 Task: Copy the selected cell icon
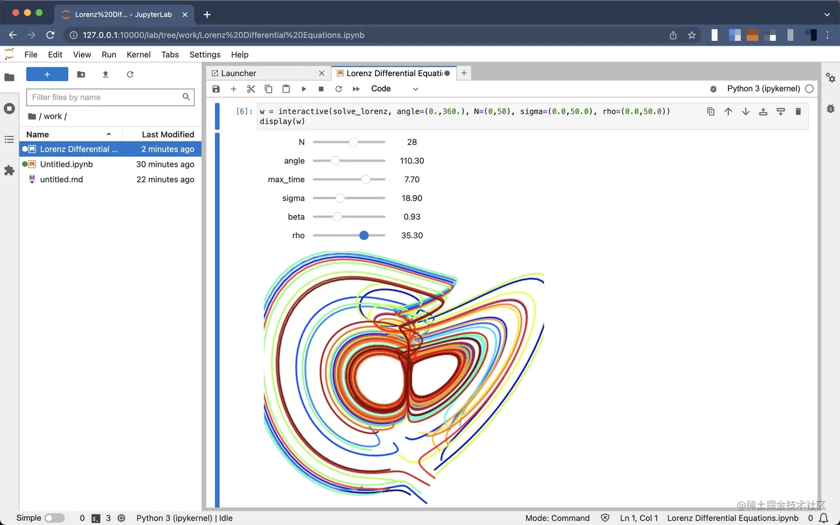tap(268, 89)
